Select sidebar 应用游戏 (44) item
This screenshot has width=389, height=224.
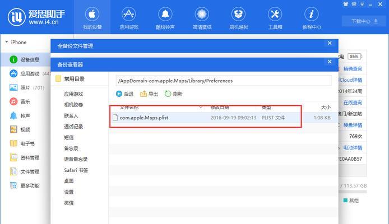pos(30,73)
